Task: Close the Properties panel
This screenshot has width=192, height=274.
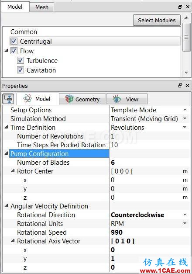Action: coord(188,86)
